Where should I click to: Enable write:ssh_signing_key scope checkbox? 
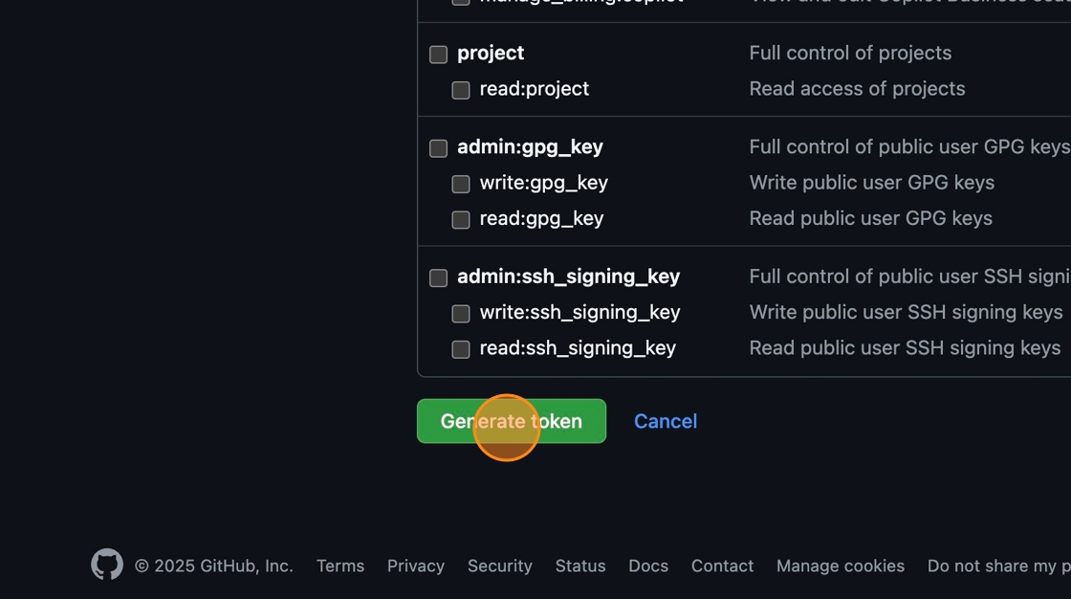pyautogui.click(x=461, y=314)
